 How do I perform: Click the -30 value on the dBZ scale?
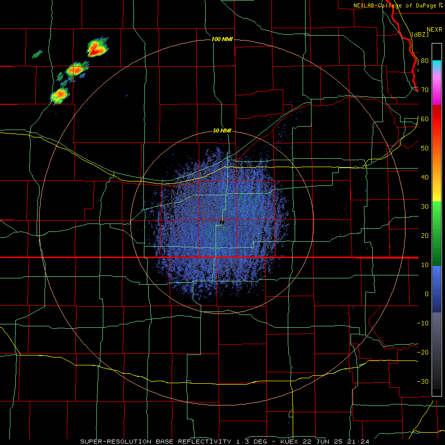(423, 382)
